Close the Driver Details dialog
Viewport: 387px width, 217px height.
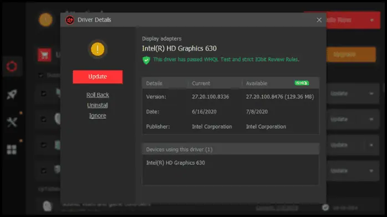pyautogui.click(x=319, y=20)
